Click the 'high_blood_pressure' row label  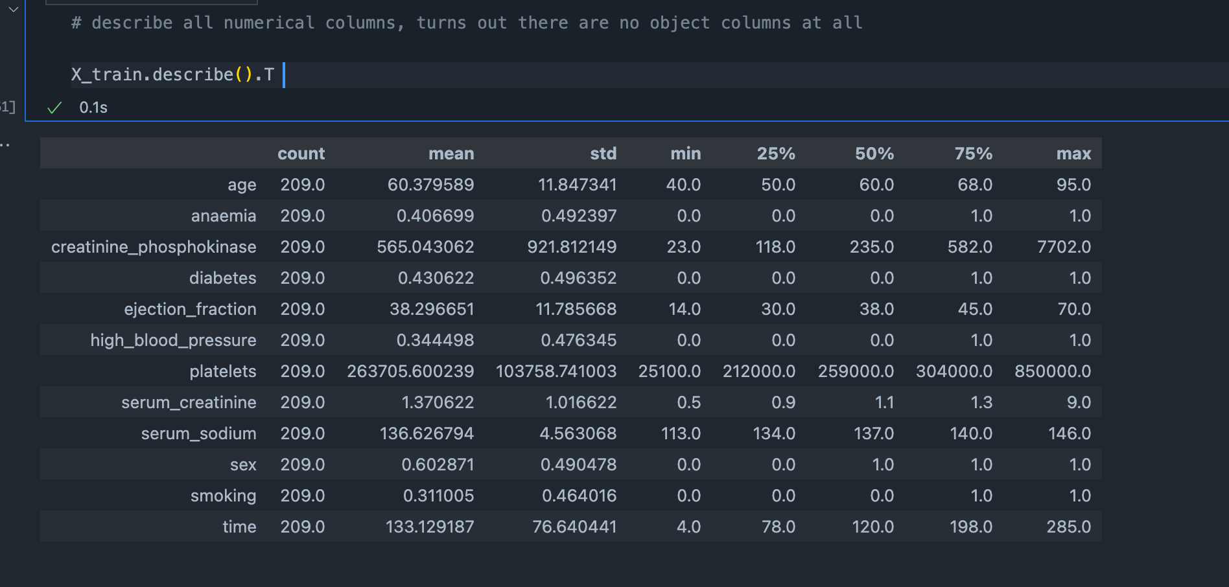[173, 340]
